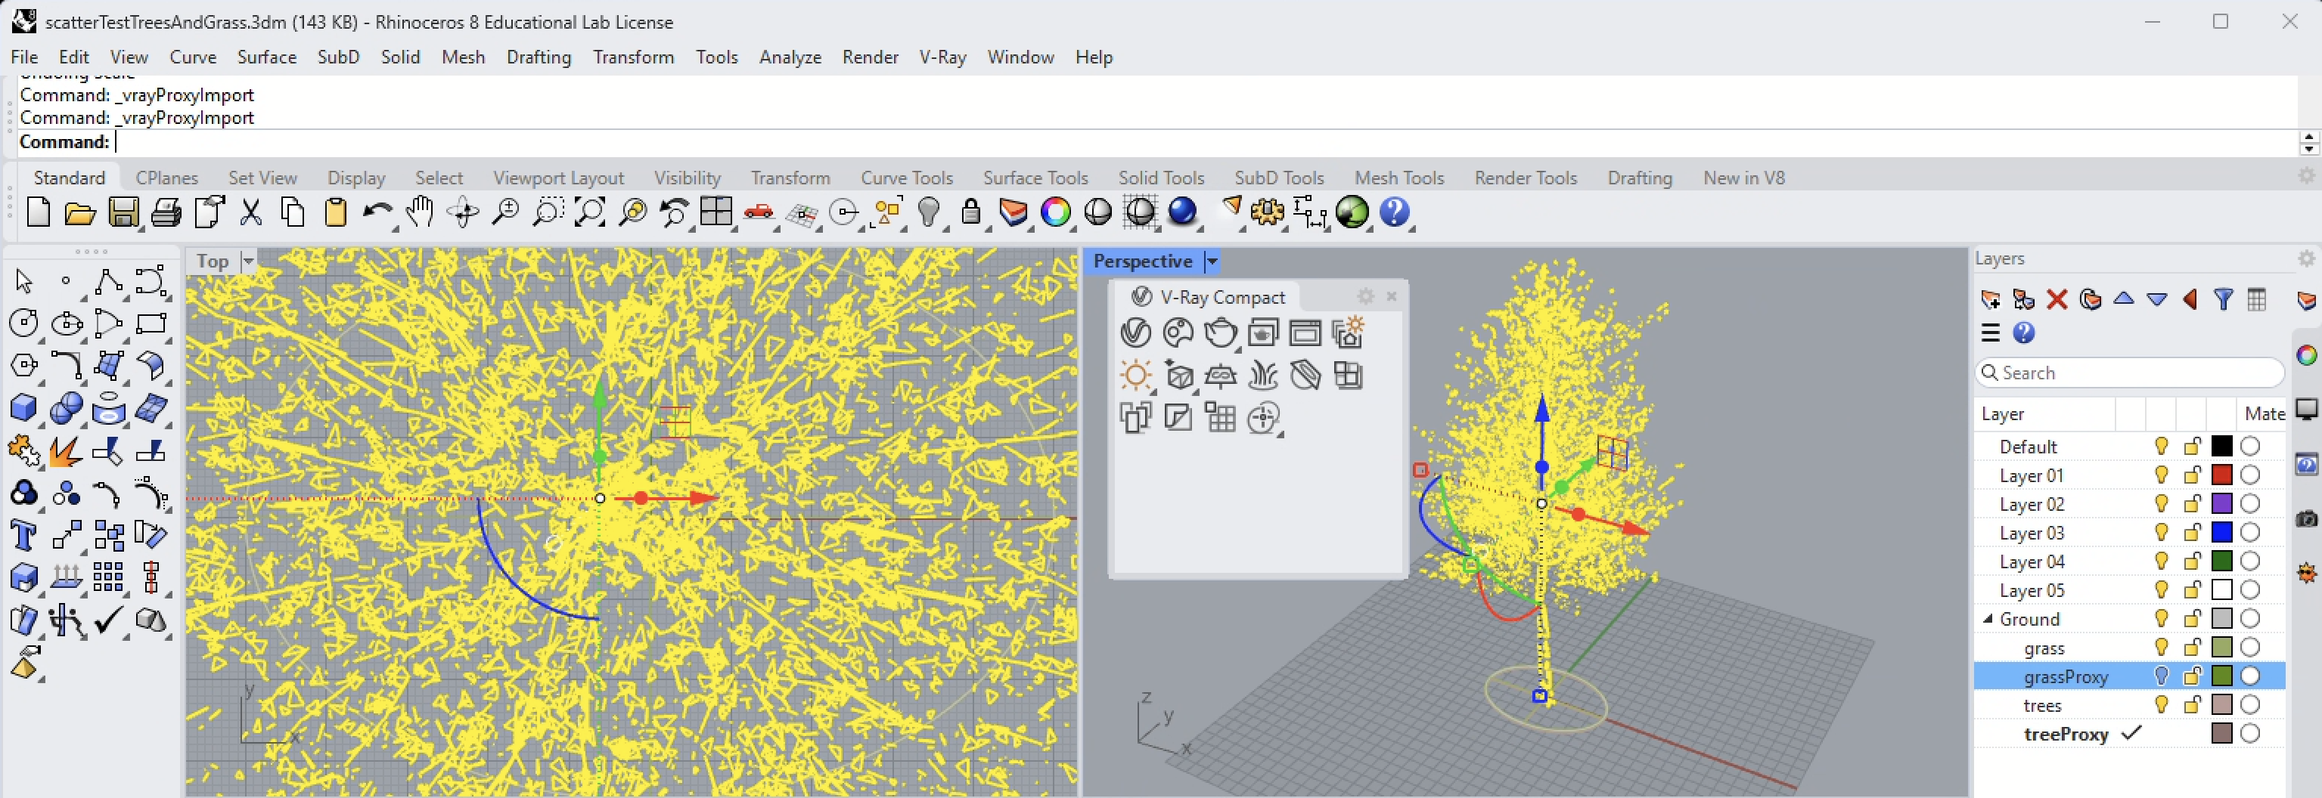This screenshot has width=2322, height=798.
Task: Click the red delete layer icon
Action: point(2056,300)
